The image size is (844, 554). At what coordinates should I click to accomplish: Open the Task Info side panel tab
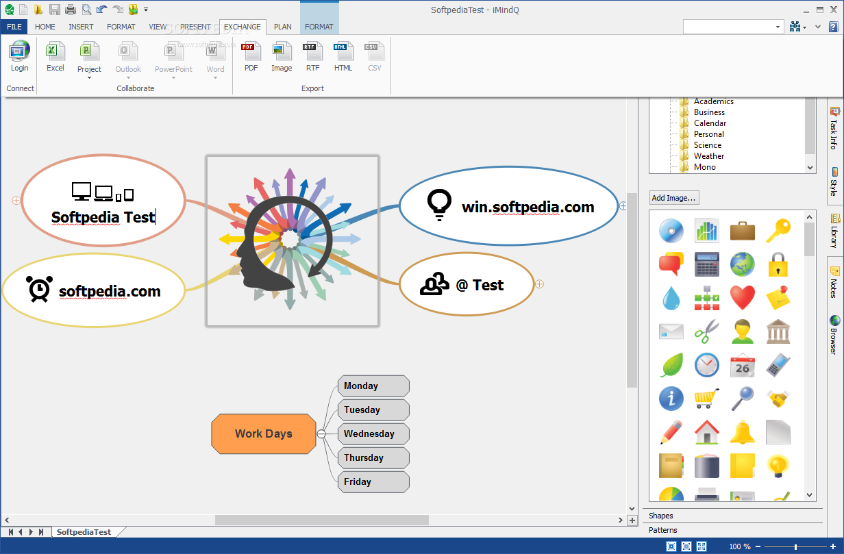[x=834, y=128]
